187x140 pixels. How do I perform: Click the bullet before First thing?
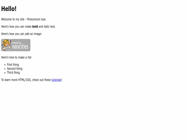pyautogui.click(x=5, y=65)
